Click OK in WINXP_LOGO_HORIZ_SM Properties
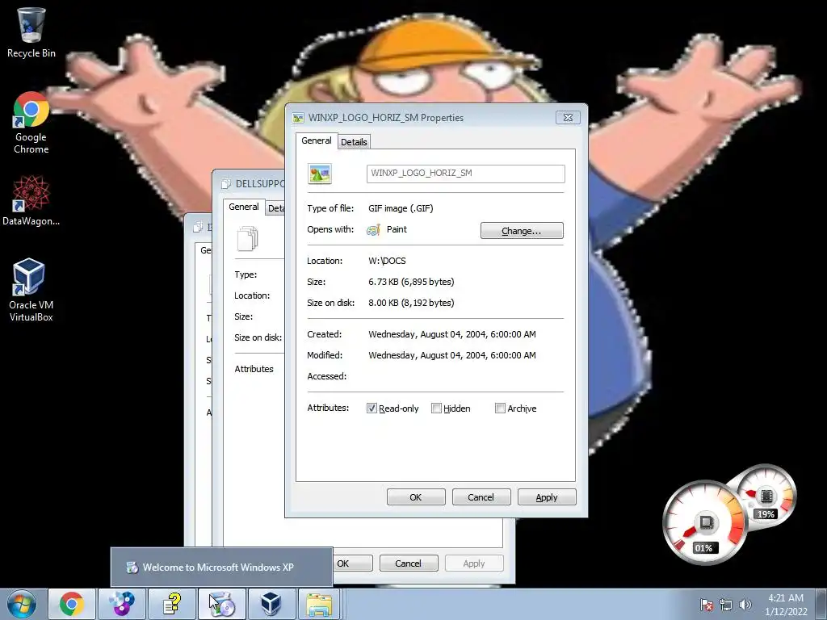This screenshot has width=827, height=620. point(416,497)
